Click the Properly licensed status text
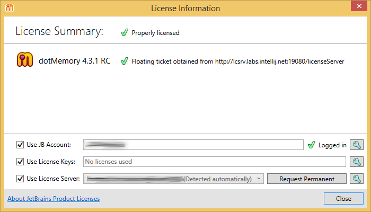The width and height of the screenshot is (371, 212). [x=155, y=33]
